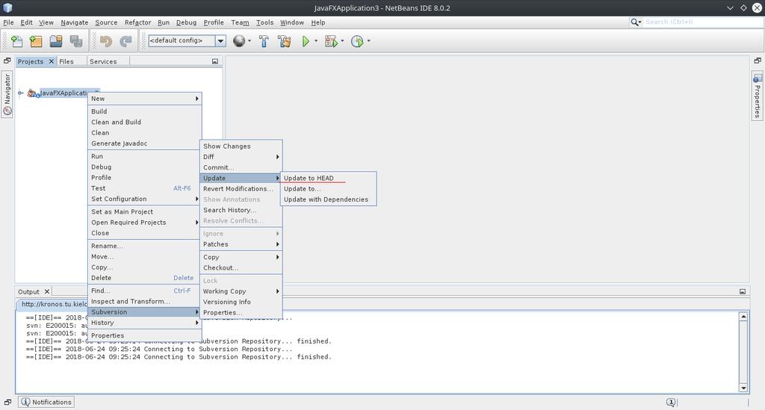Click the restore icon above Navigator sidebar
Screen dimensions: 765x410
7,60
